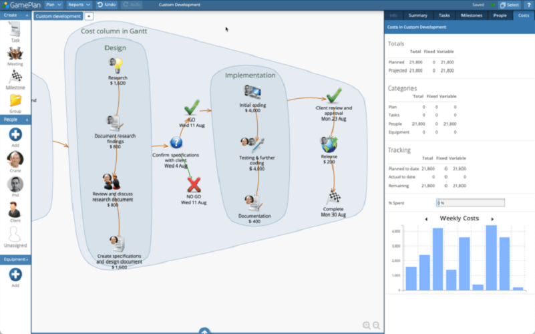This screenshot has height=334, width=535.
Task: Click the Undo button
Action: coord(106,5)
